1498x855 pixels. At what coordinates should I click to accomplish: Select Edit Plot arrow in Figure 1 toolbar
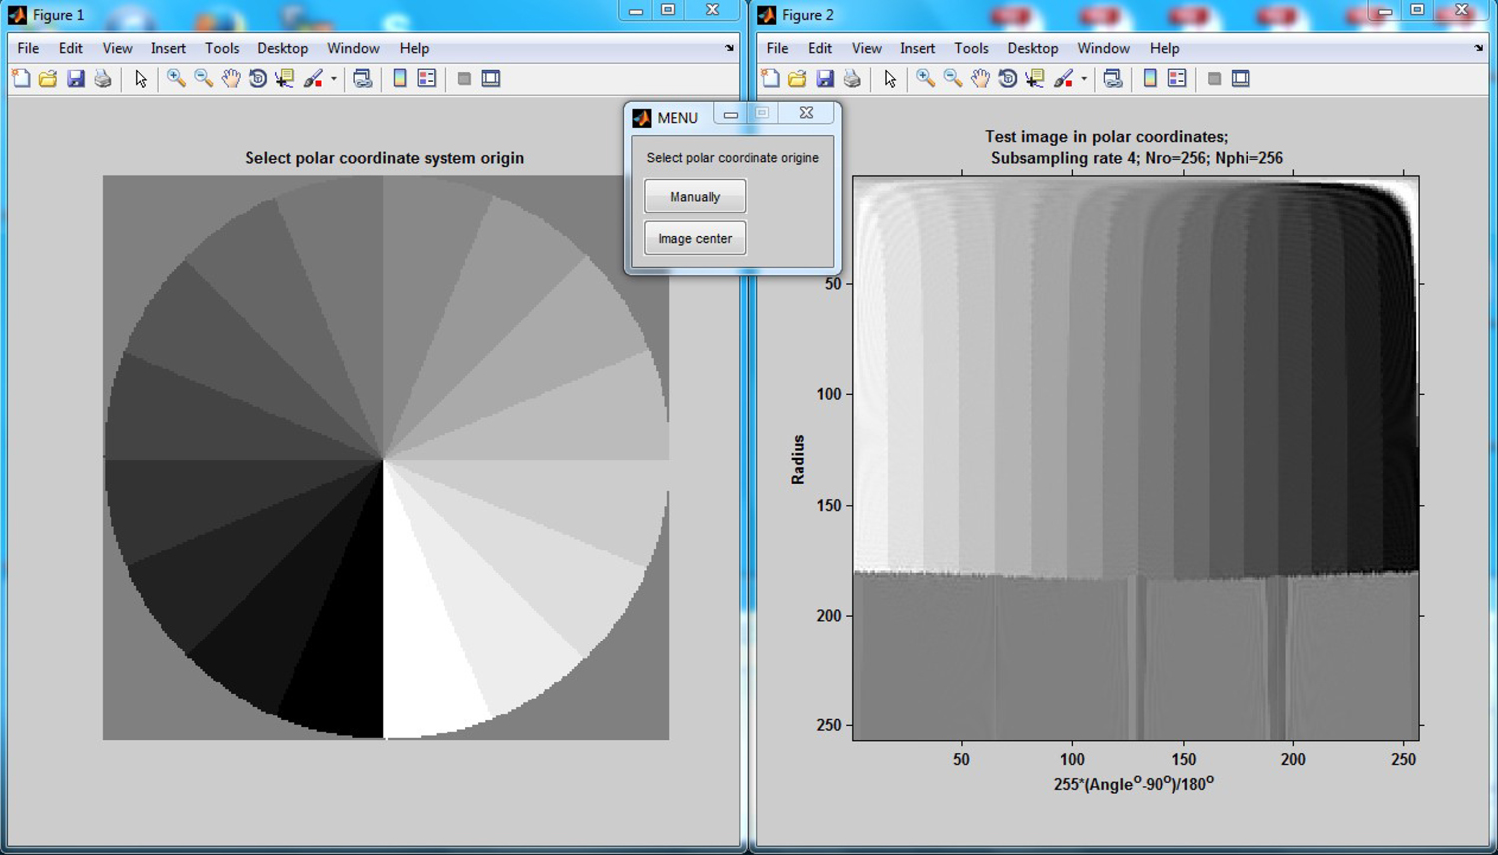pyautogui.click(x=141, y=79)
